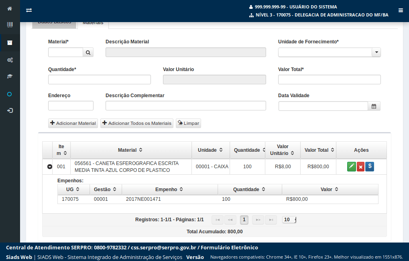Click css.serpro@serpro.gov.br email link
Image resolution: width=409 pixels, height=261 pixels.
click(163, 247)
